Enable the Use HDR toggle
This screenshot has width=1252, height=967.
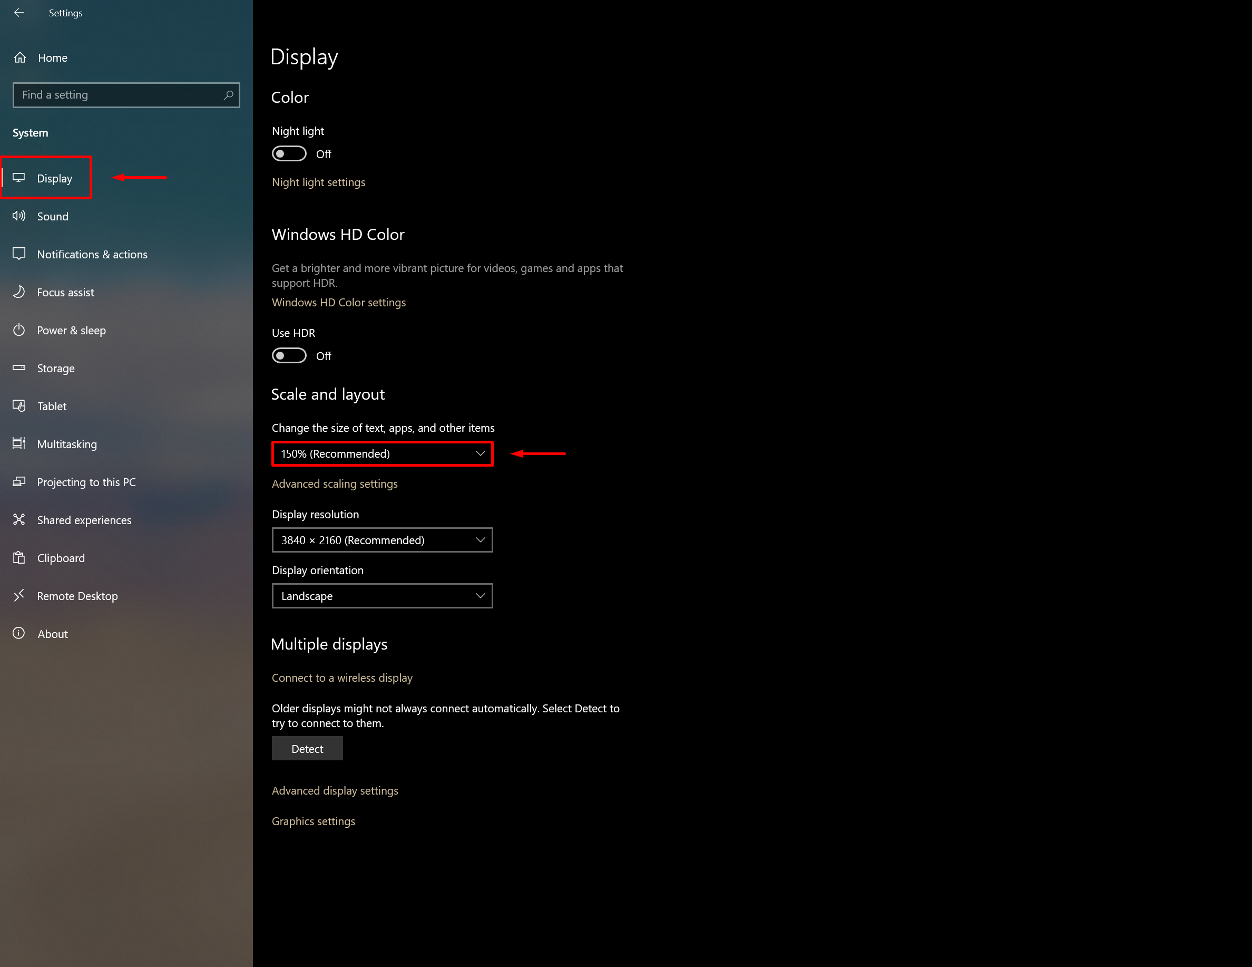(x=289, y=355)
